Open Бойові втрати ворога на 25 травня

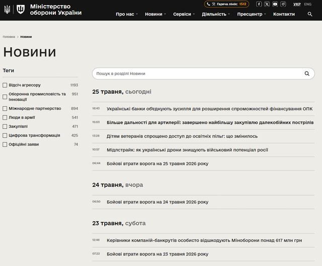click(x=157, y=164)
